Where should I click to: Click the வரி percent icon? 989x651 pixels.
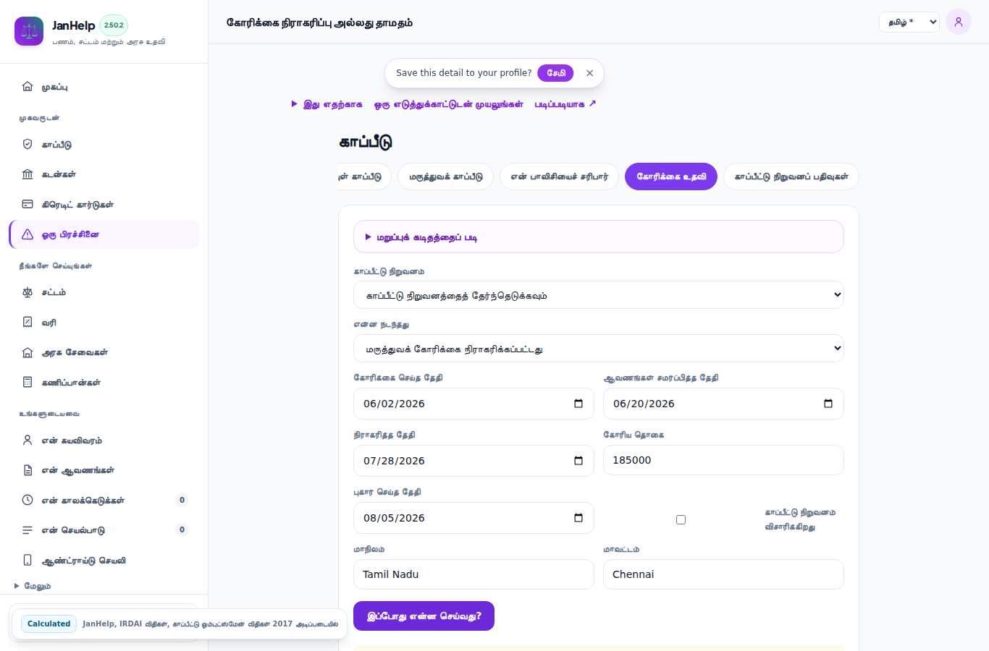coord(28,322)
